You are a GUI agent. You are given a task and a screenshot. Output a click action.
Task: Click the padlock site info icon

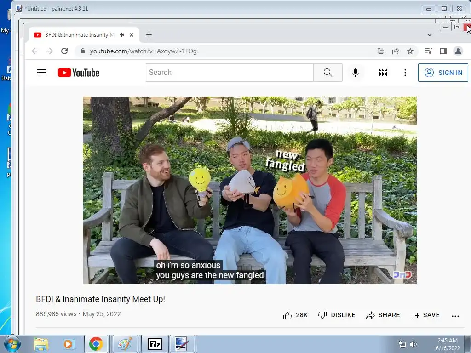(x=83, y=51)
